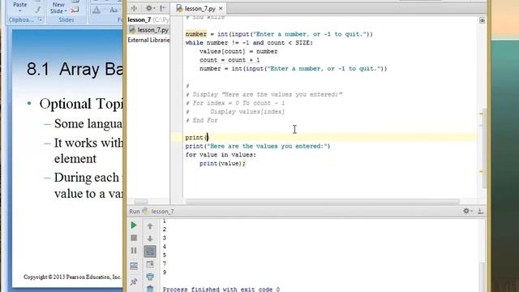Click the editor's vertical scrollbar

tap(484, 148)
